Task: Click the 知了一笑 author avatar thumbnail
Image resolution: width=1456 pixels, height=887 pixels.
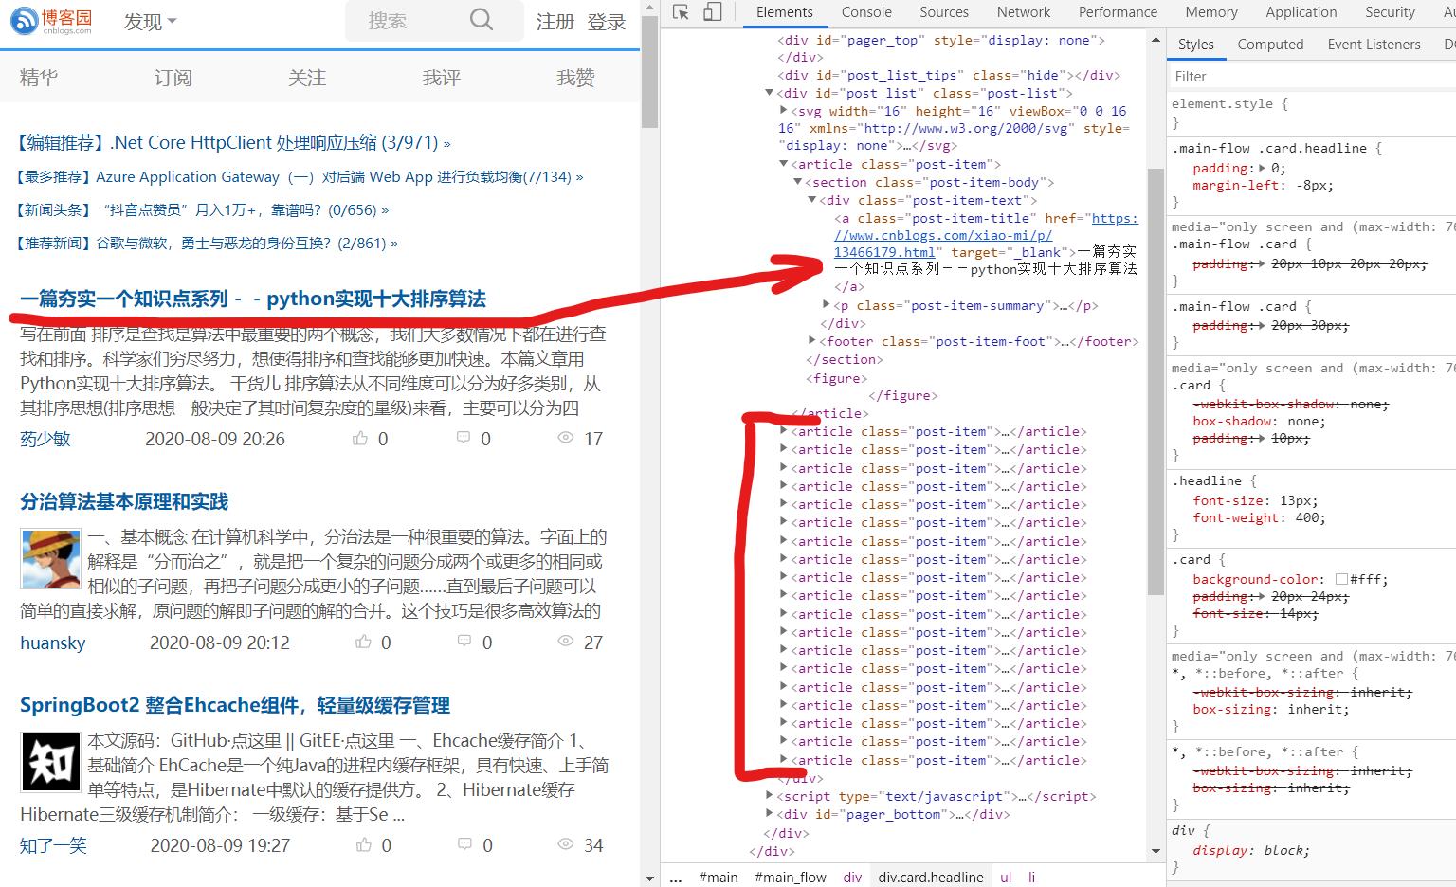Action: coord(50,762)
